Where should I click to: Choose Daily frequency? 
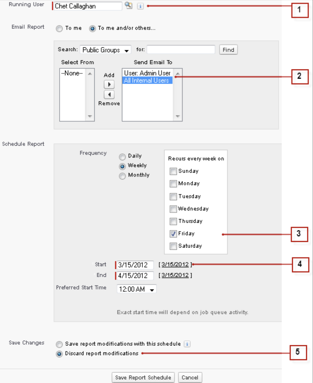[x=122, y=157]
